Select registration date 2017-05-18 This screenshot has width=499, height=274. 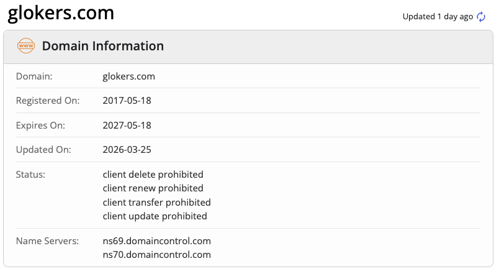tap(127, 101)
